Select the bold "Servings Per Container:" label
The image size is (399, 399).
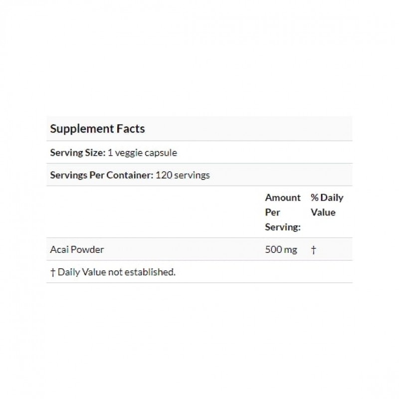pos(102,175)
